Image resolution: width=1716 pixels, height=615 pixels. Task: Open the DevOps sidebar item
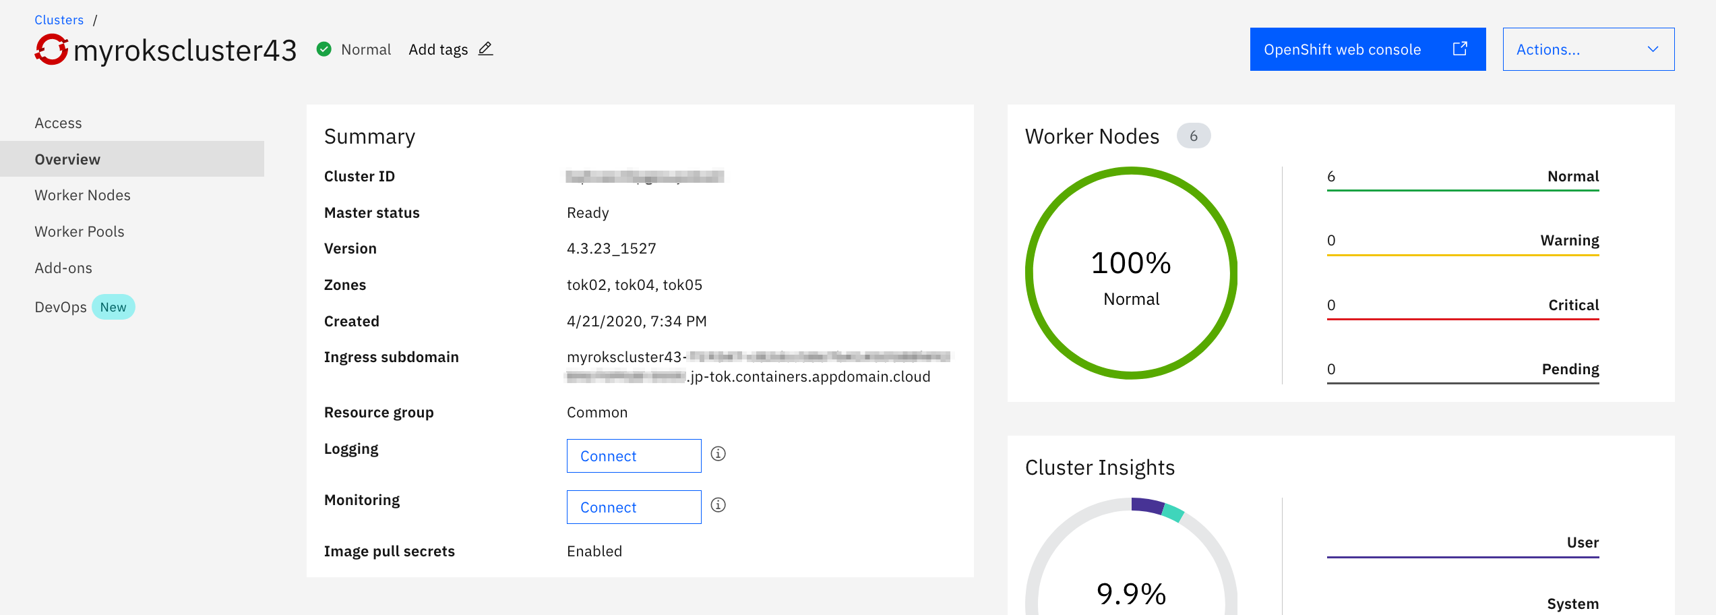61,307
